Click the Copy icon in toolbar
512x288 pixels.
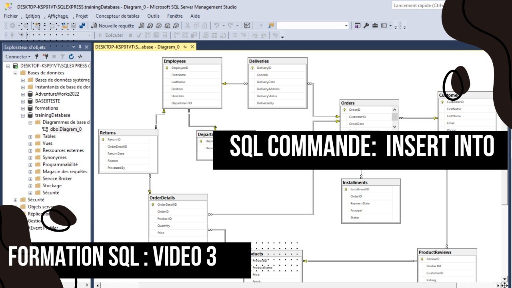tap(196, 26)
